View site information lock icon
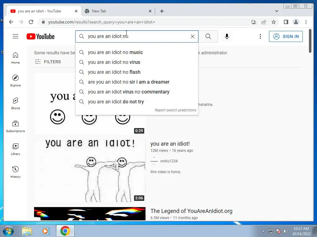Viewport: 317px width, 237px height. 43,22
